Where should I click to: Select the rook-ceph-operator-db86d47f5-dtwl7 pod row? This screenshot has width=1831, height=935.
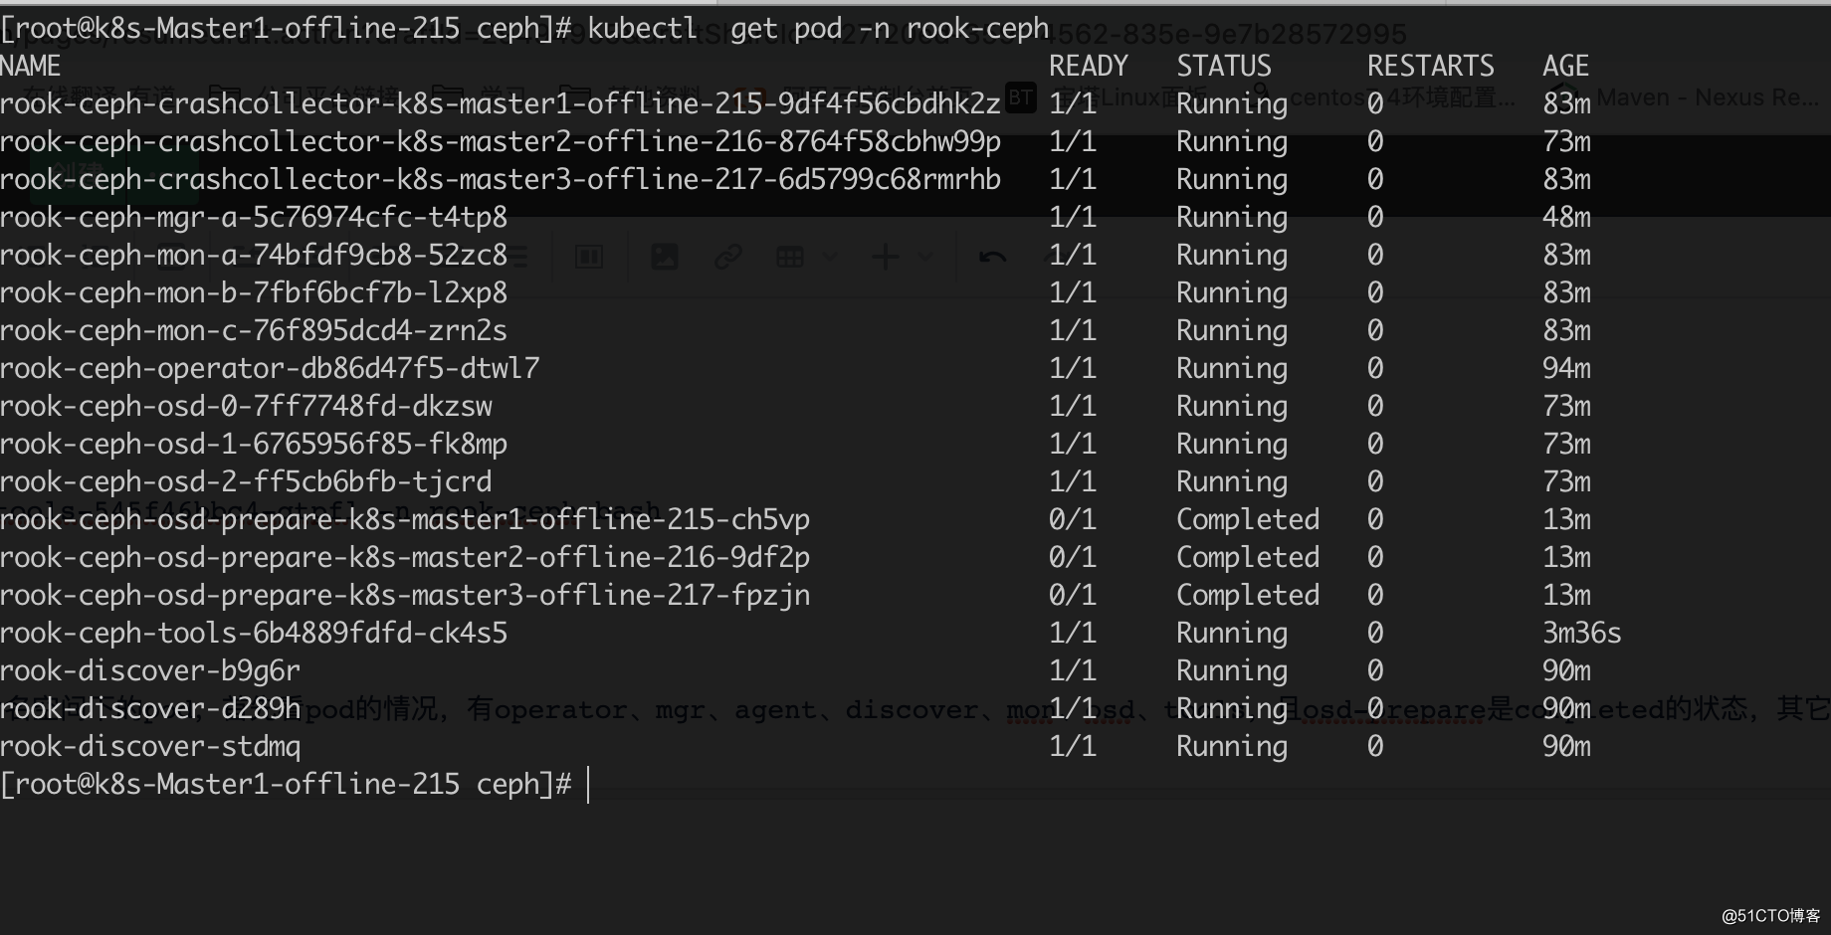796,368
